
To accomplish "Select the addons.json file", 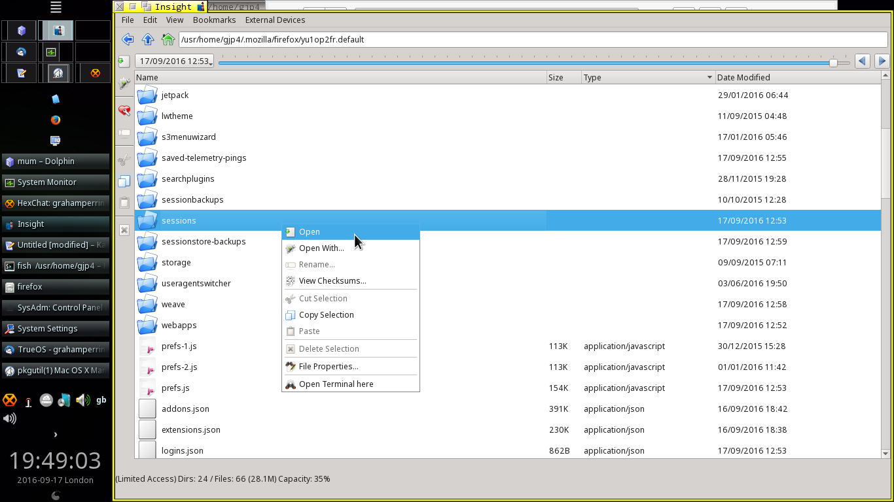I will 508,409.
